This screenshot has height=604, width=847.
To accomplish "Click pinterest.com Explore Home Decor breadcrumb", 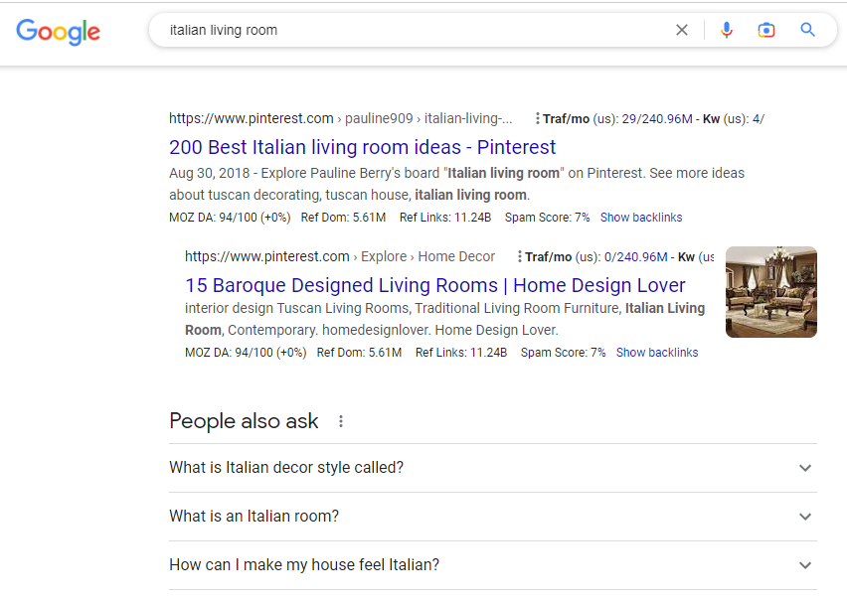I will point(340,256).
